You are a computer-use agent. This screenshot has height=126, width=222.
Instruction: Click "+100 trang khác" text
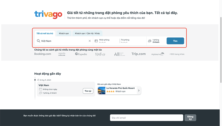point(177,54)
